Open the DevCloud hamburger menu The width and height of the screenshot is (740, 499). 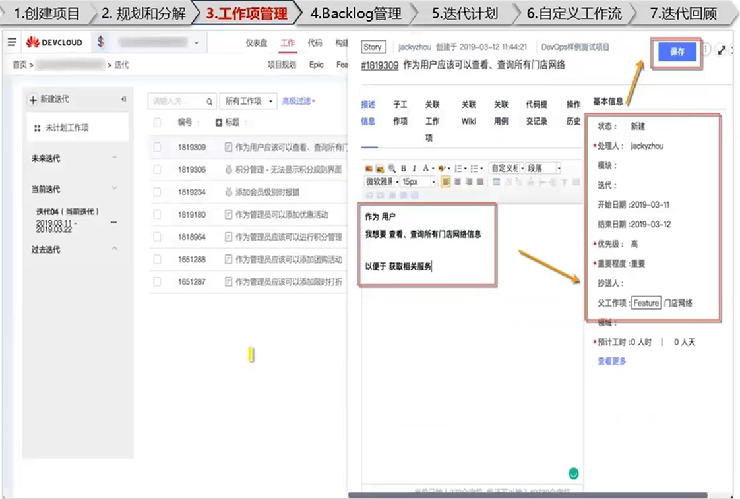12,42
